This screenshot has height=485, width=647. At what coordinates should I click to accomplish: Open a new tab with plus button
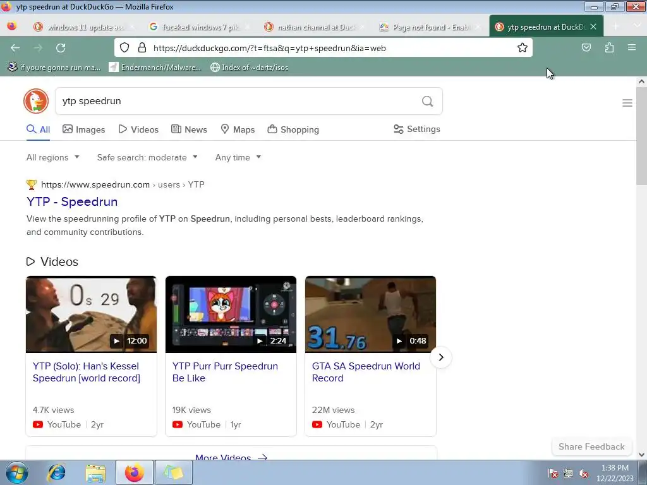615,27
